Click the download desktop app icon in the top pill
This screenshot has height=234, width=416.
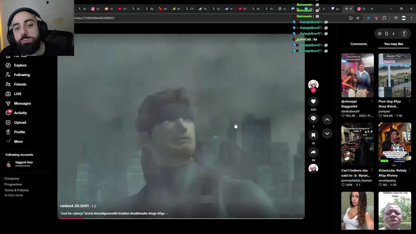[x=393, y=33]
